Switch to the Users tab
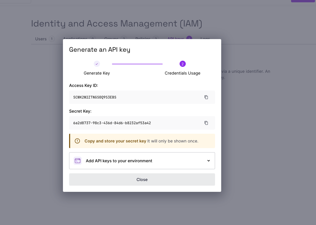Screen dimensions: 316x225 point(41,39)
